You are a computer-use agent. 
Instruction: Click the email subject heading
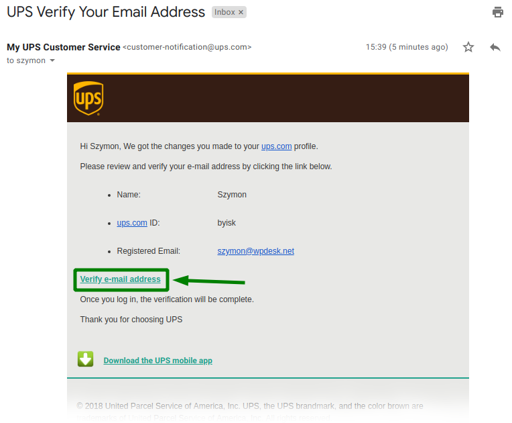click(106, 12)
